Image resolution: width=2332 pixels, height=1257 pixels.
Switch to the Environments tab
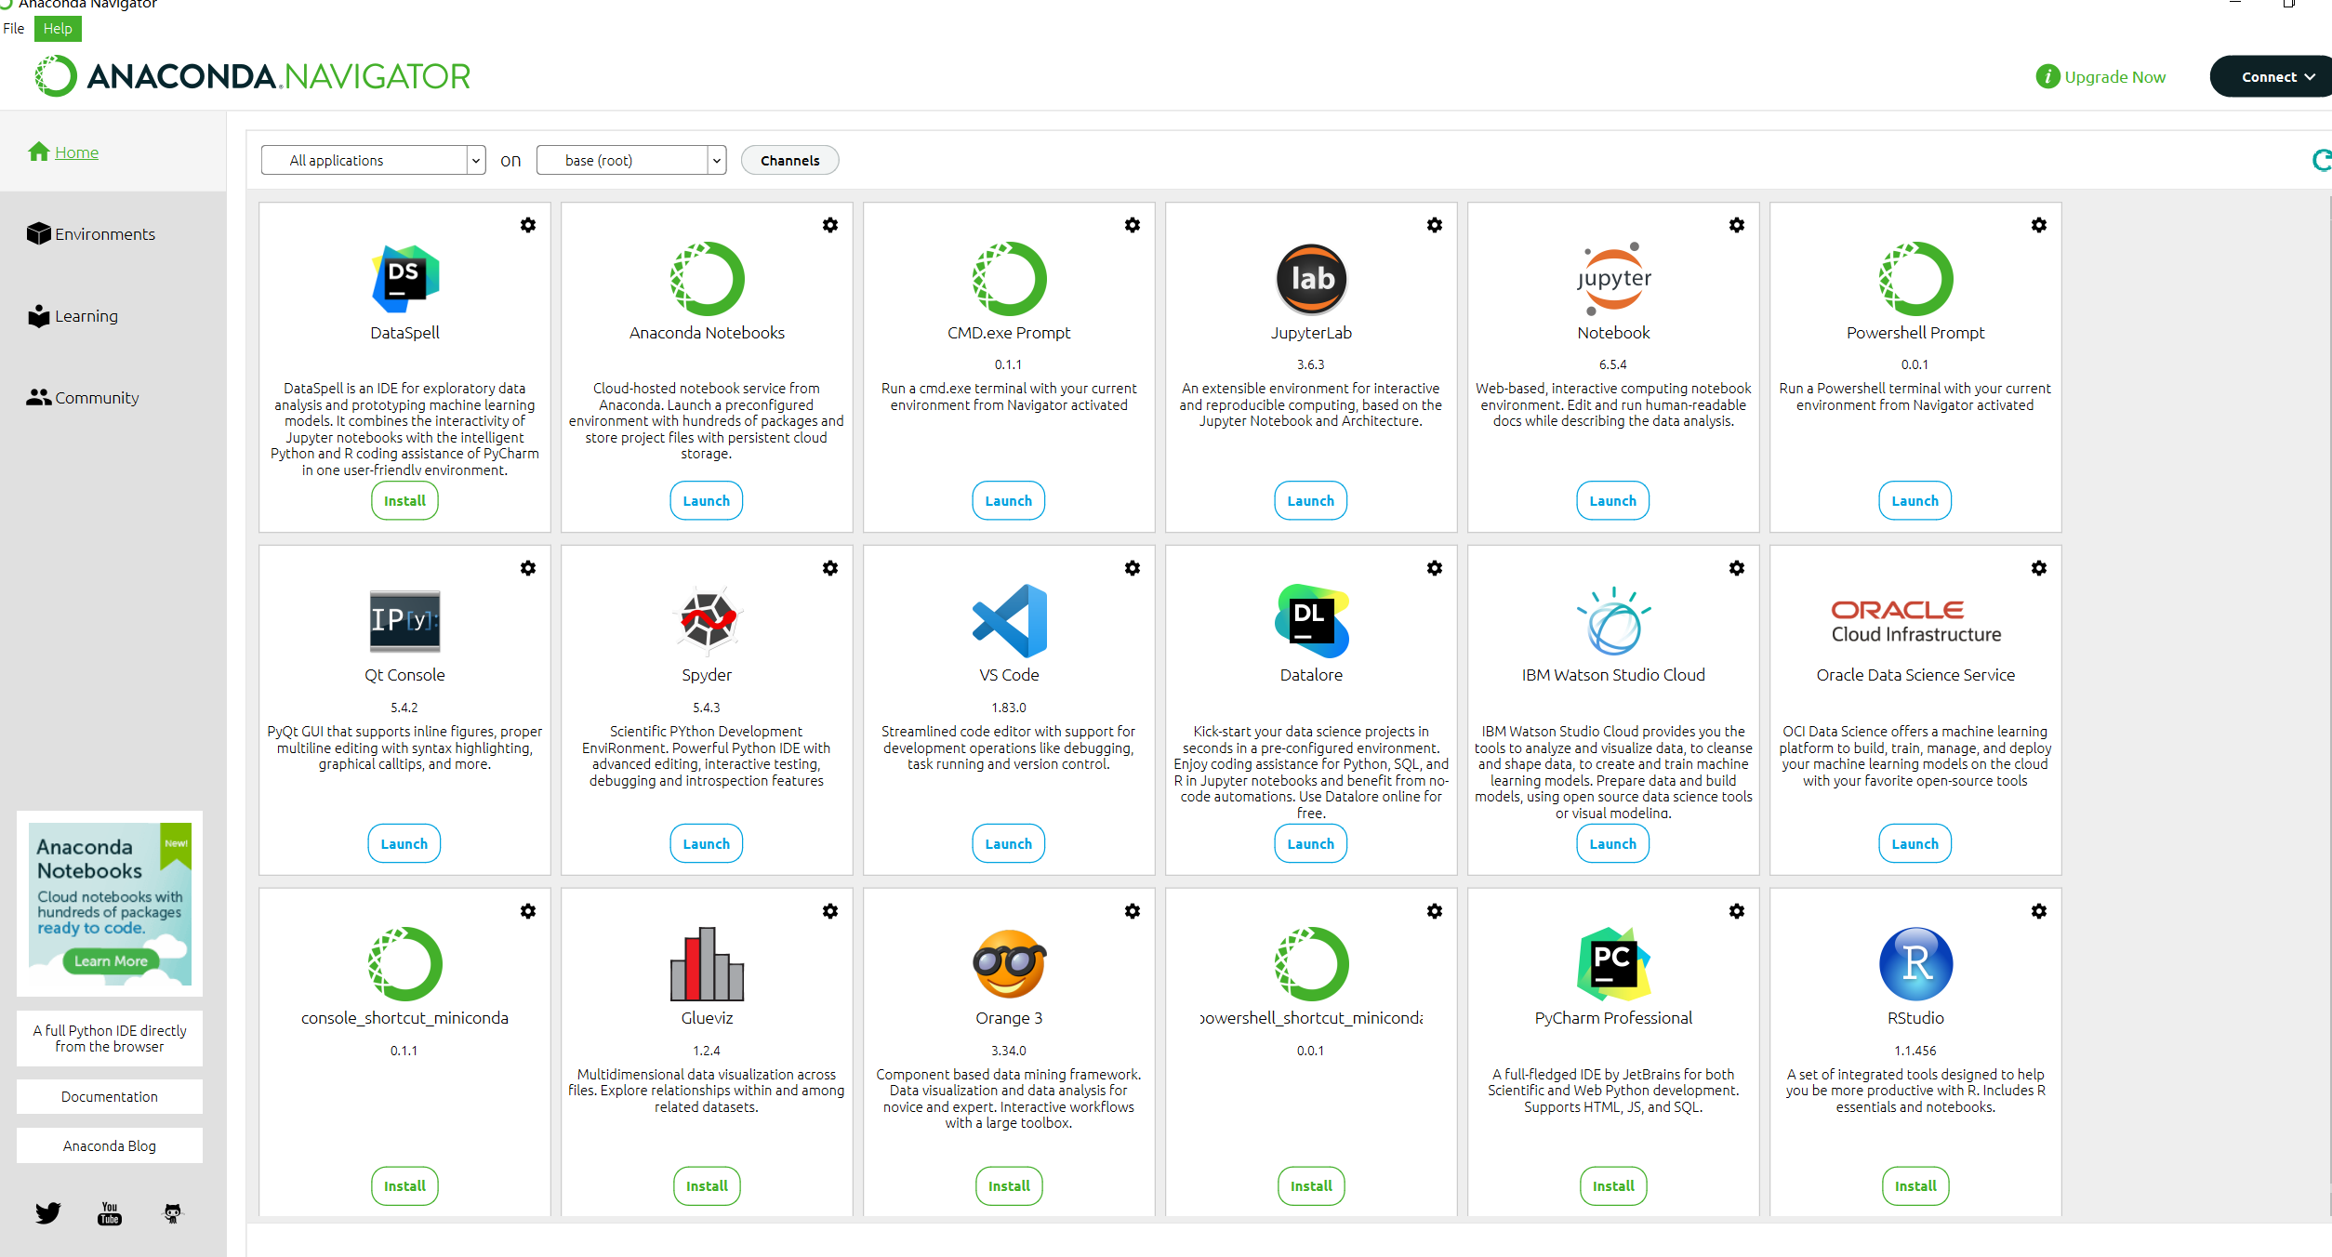[104, 234]
